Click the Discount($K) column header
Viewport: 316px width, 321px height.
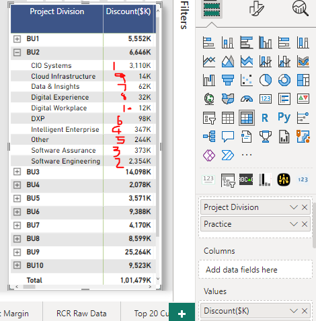pos(128,11)
